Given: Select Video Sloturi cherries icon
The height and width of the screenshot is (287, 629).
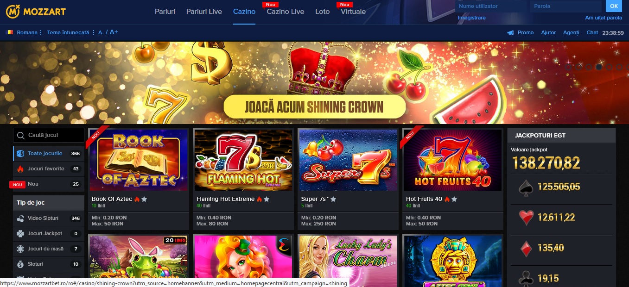Looking at the screenshot, I should (x=20, y=218).
